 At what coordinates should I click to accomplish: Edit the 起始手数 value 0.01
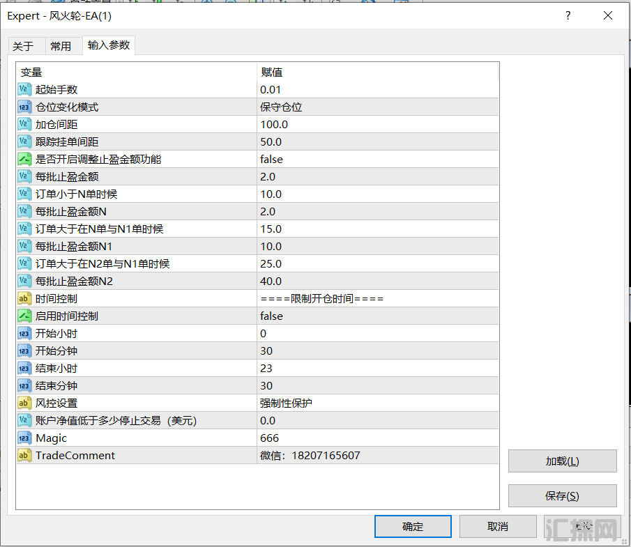point(377,89)
